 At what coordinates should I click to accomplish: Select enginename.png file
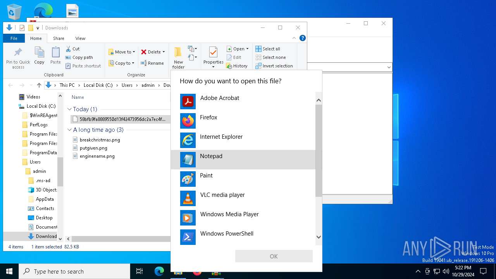pyautogui.click(x=93, y=156)
